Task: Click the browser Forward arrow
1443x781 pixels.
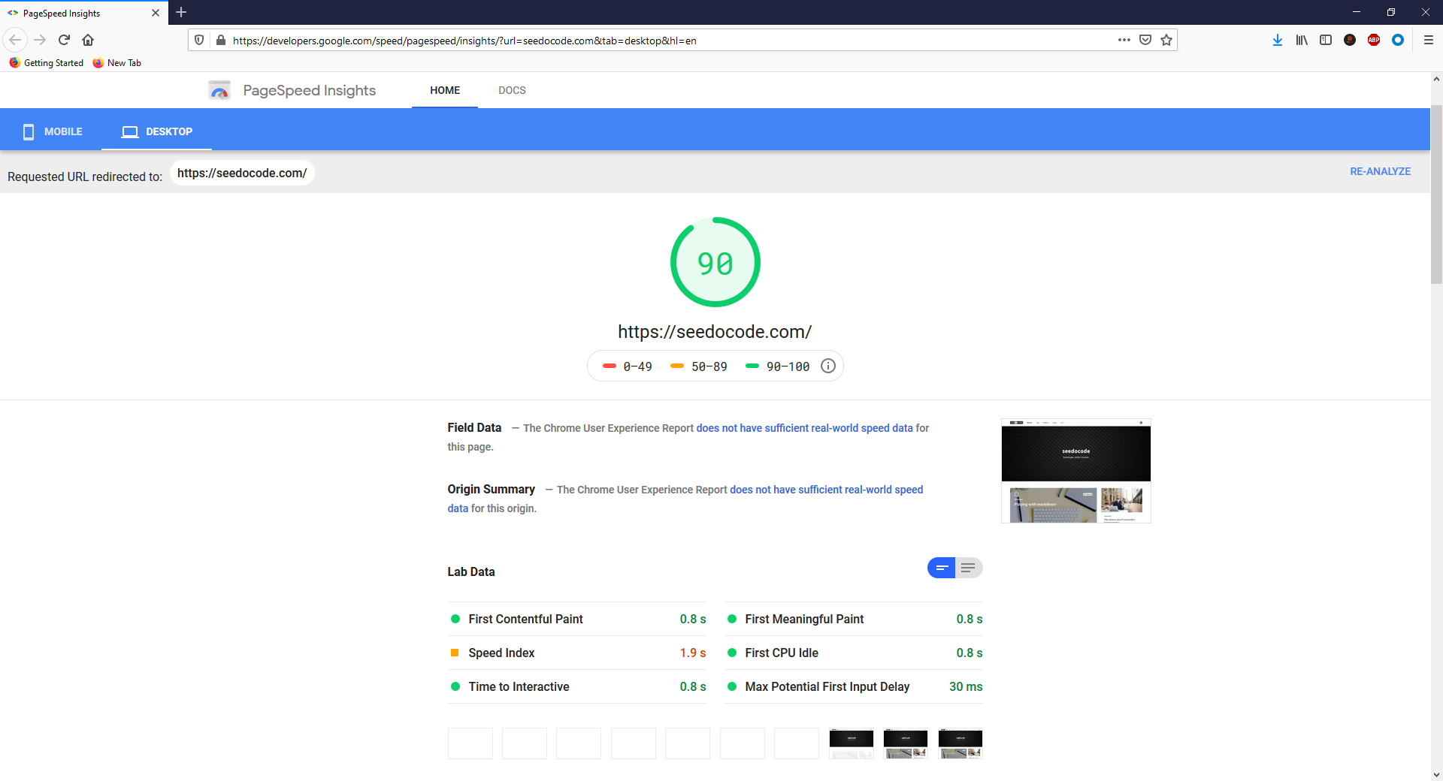Action: point(41,40)
